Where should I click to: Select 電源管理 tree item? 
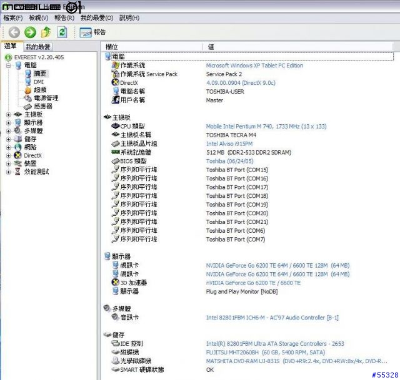tap(46, 98)
